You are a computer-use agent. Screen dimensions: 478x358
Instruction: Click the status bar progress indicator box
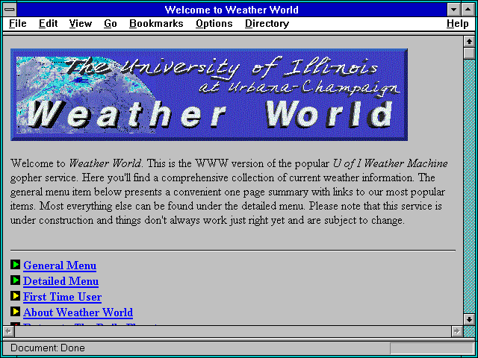click(432, 348)
